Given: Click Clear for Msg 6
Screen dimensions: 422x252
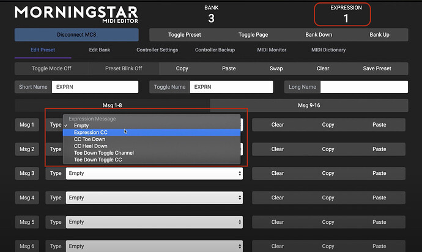Looking at the screenshot, I should [x=278, y=246].
